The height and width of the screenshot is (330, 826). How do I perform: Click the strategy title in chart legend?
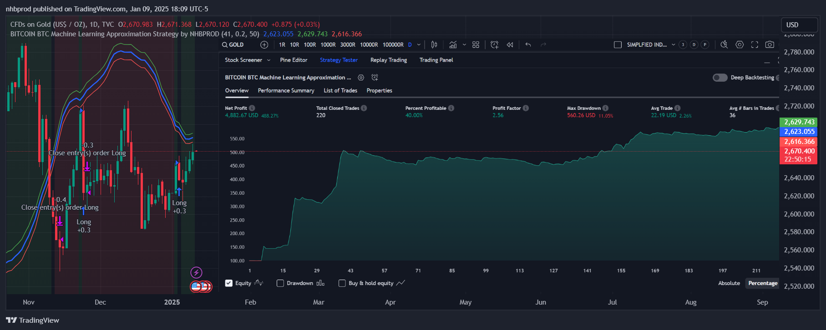135,34
